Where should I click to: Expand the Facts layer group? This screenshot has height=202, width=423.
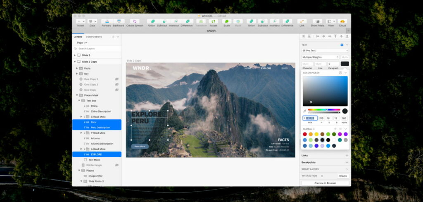pyautogui.click(x=77, y=68)
